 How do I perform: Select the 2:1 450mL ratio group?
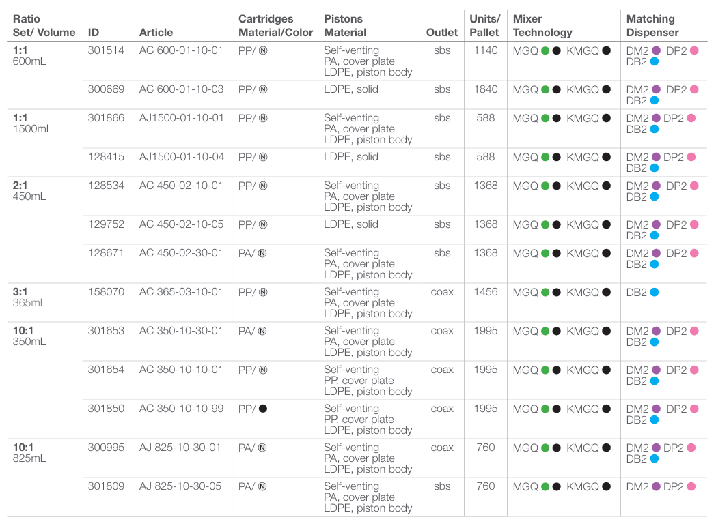click(29, 190)
